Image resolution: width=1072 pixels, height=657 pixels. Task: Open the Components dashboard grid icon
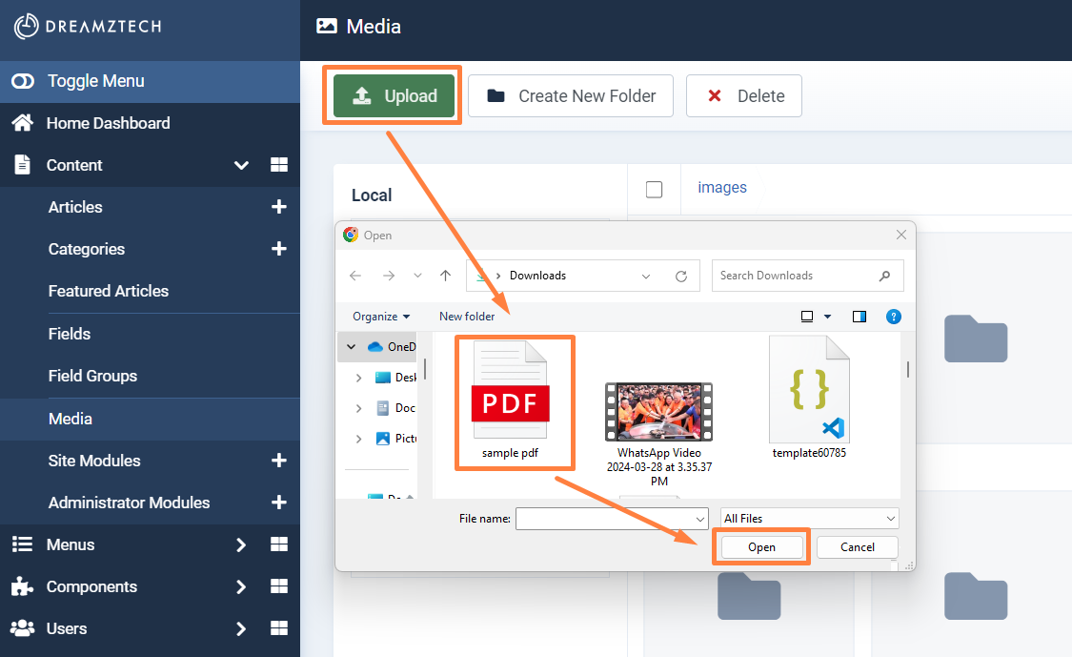(x=279, y=586)
